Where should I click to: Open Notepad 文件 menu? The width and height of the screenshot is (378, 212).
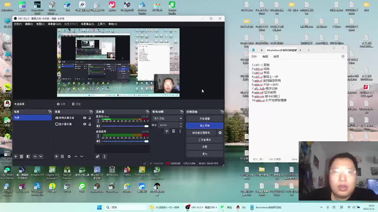[x=254, y=57]
